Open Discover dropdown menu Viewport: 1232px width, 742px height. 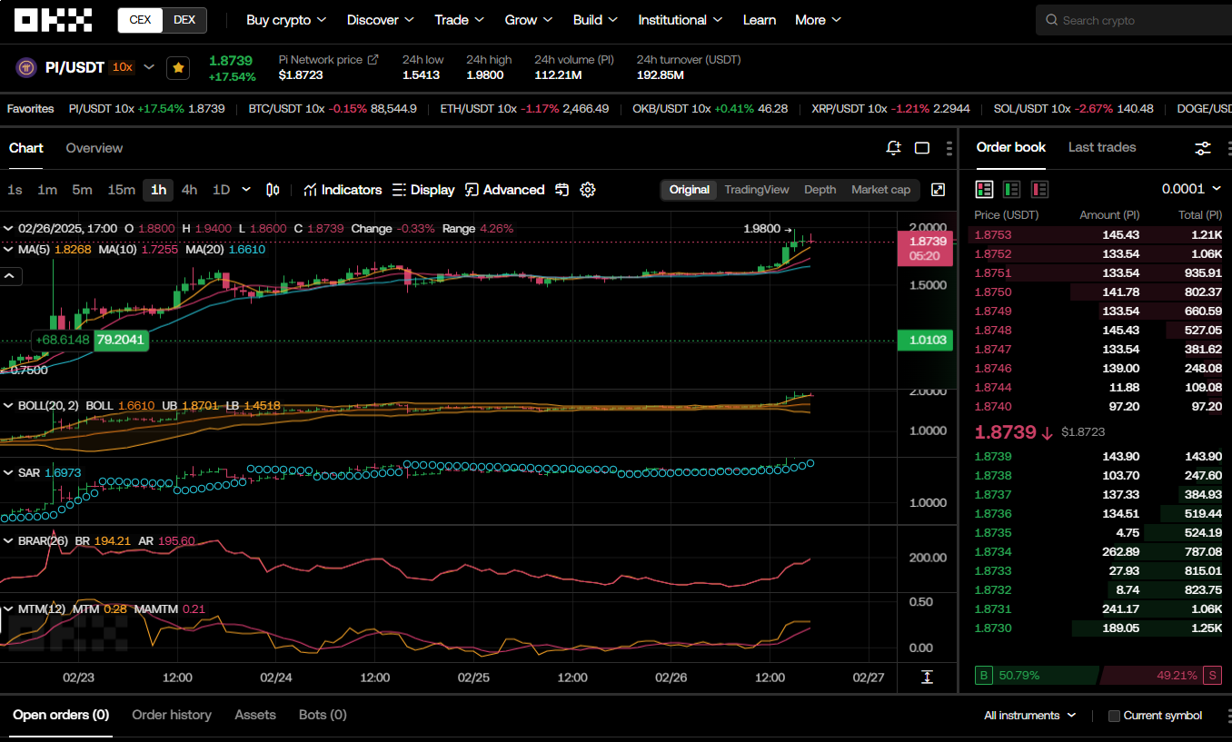pyautogui.click(x=380, y=20)
